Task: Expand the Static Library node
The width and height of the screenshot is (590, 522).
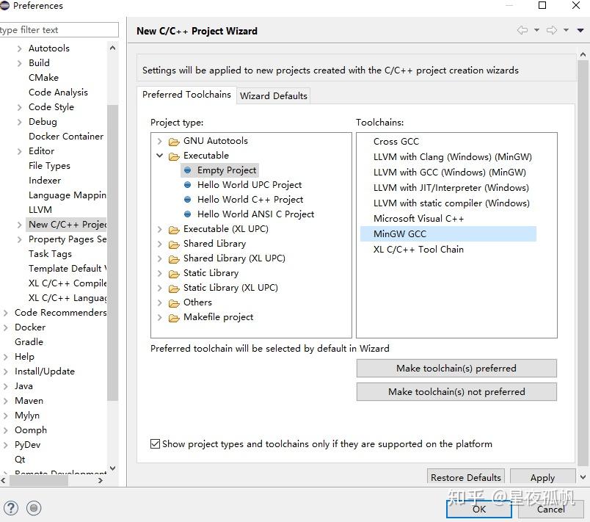Action: click(x=160, y=273)
